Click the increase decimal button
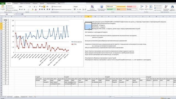The height and width of the screenshot is (99, 176). pos(83,9)
